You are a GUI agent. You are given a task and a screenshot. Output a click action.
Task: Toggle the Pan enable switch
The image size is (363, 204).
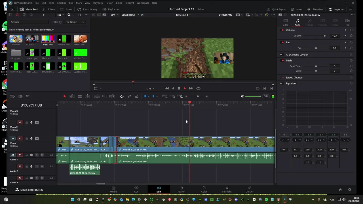(282, 42)
